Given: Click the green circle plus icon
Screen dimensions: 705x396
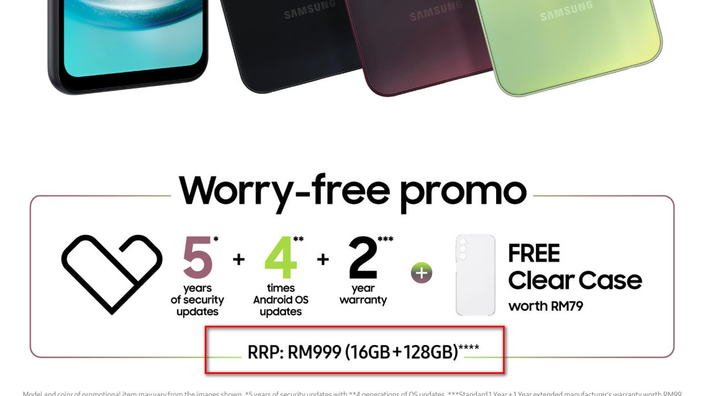Looking at the screenshot, I should [422, 273].
